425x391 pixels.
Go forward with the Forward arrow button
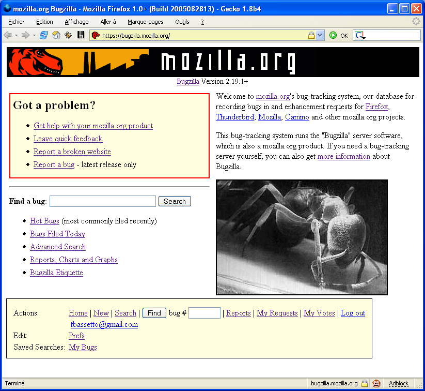(25, 35)
